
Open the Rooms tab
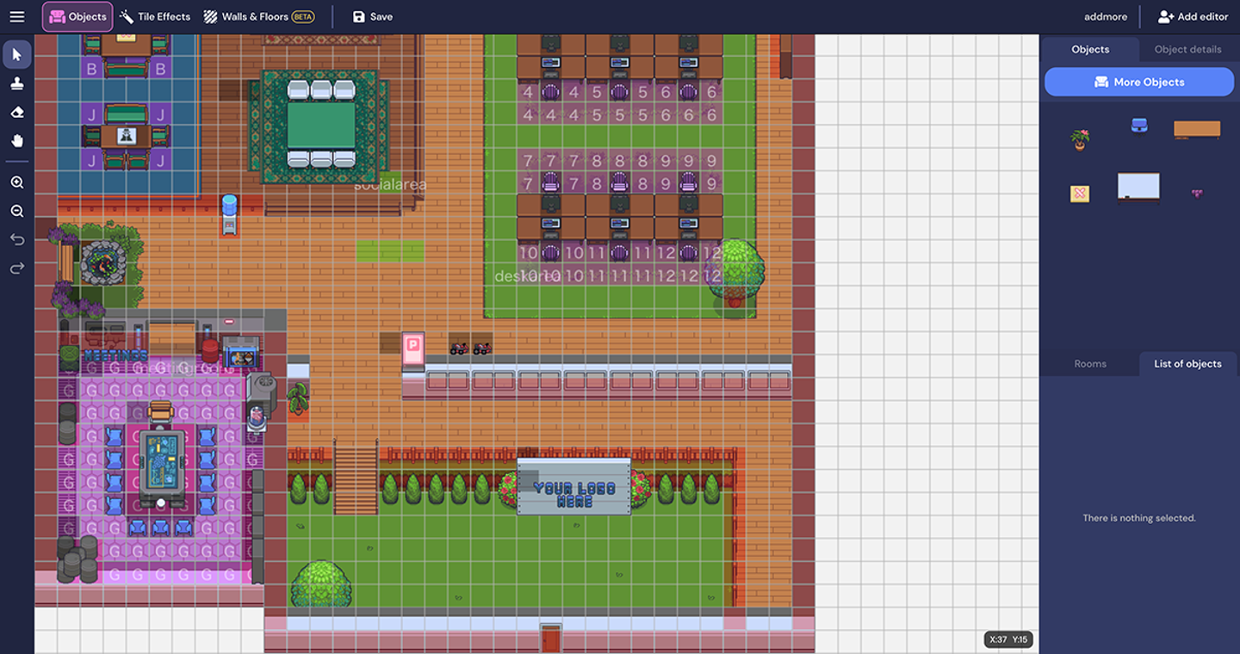point(1090,363)
